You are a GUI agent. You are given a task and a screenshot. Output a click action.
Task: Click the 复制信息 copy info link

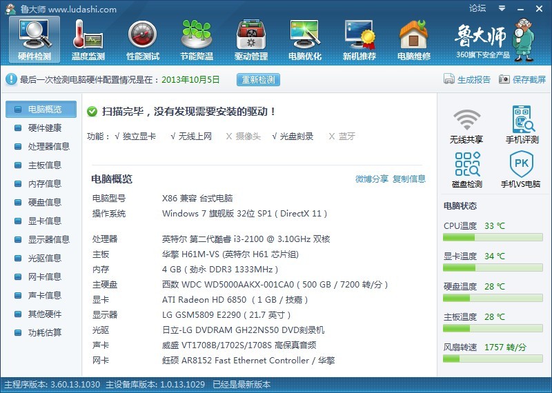click(x=409, y=179)
